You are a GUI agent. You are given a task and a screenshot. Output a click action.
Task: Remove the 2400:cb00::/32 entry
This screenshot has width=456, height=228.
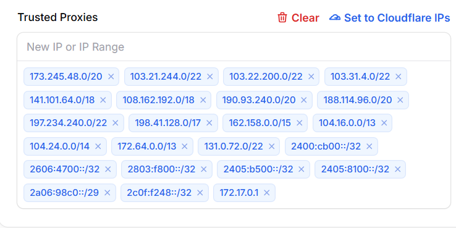pyautogui.click(x=369, y=146)
